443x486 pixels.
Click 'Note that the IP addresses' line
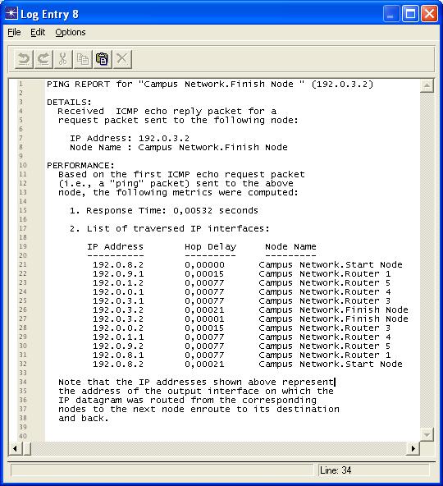196,383
